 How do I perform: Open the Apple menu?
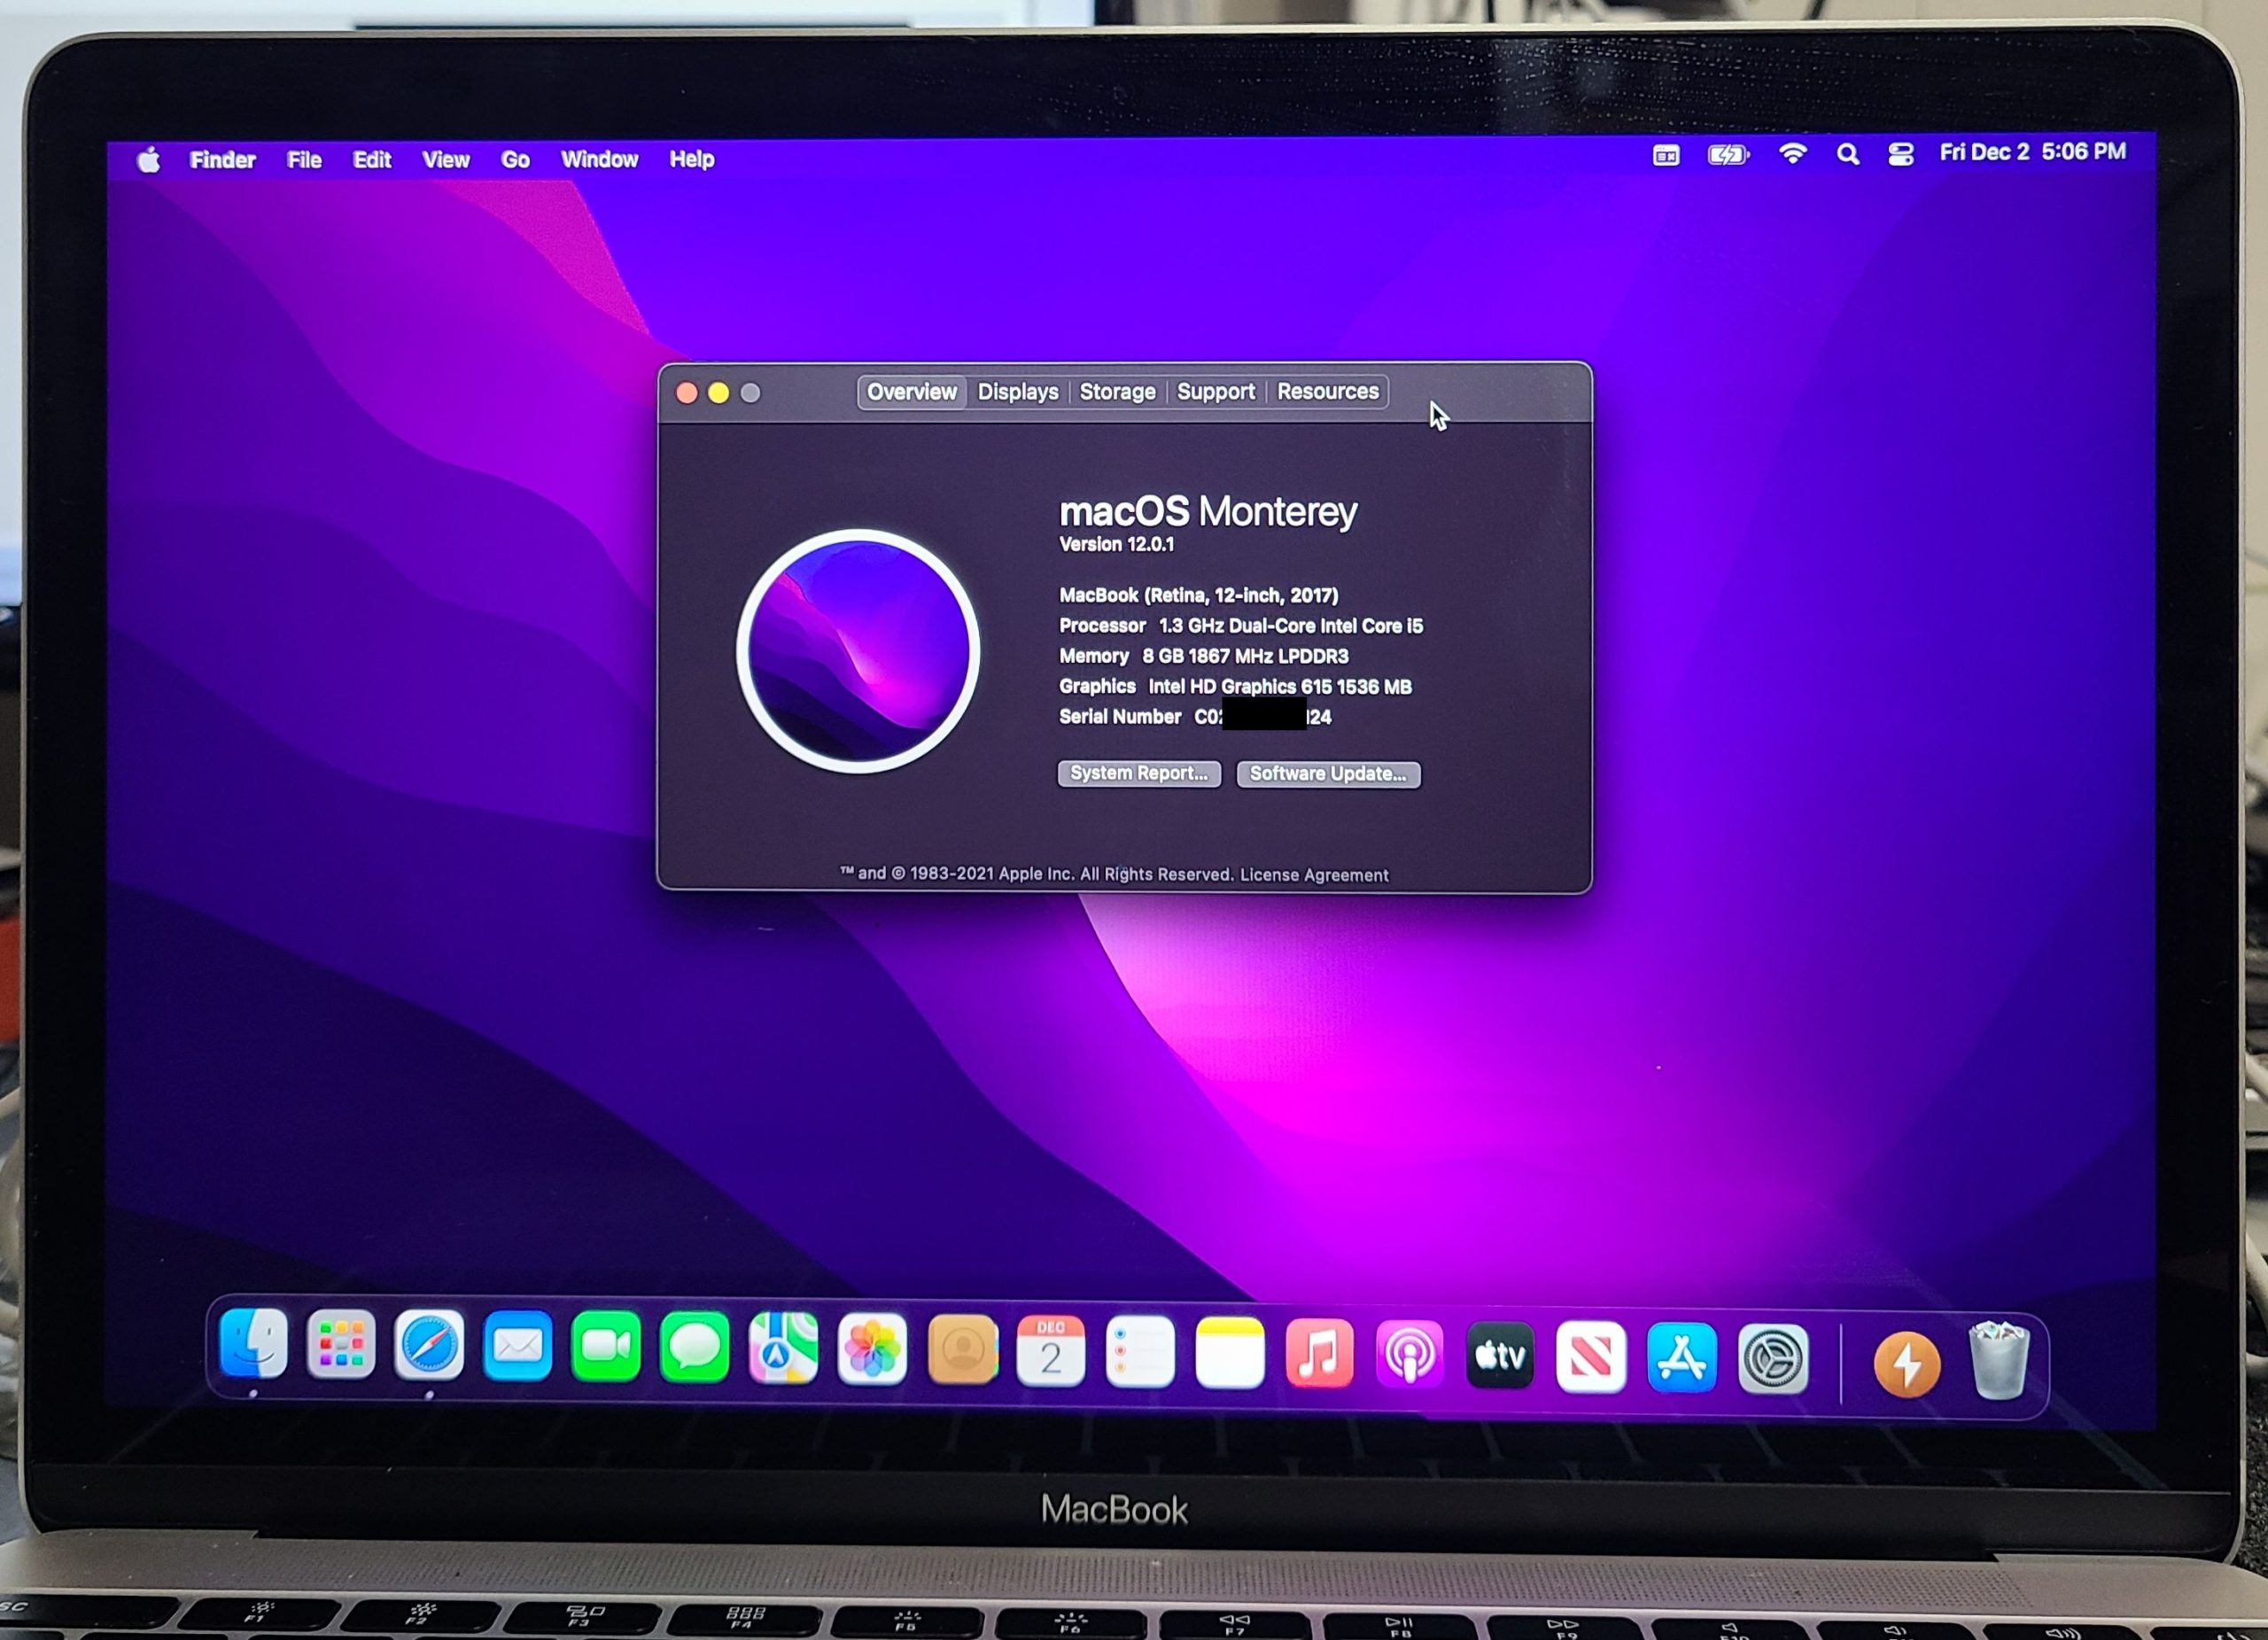(x=149, y=160)
